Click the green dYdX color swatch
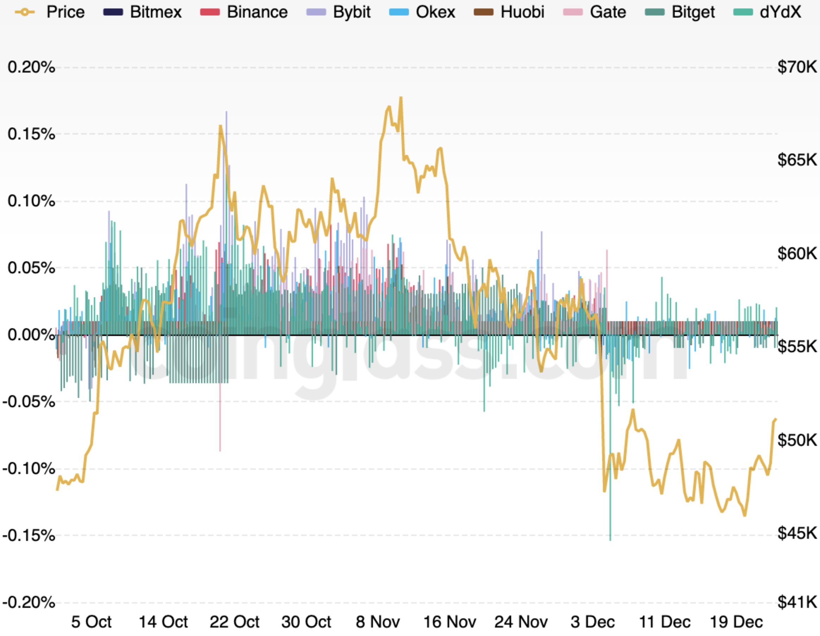820x636 pixels. [x=743, y=12]
